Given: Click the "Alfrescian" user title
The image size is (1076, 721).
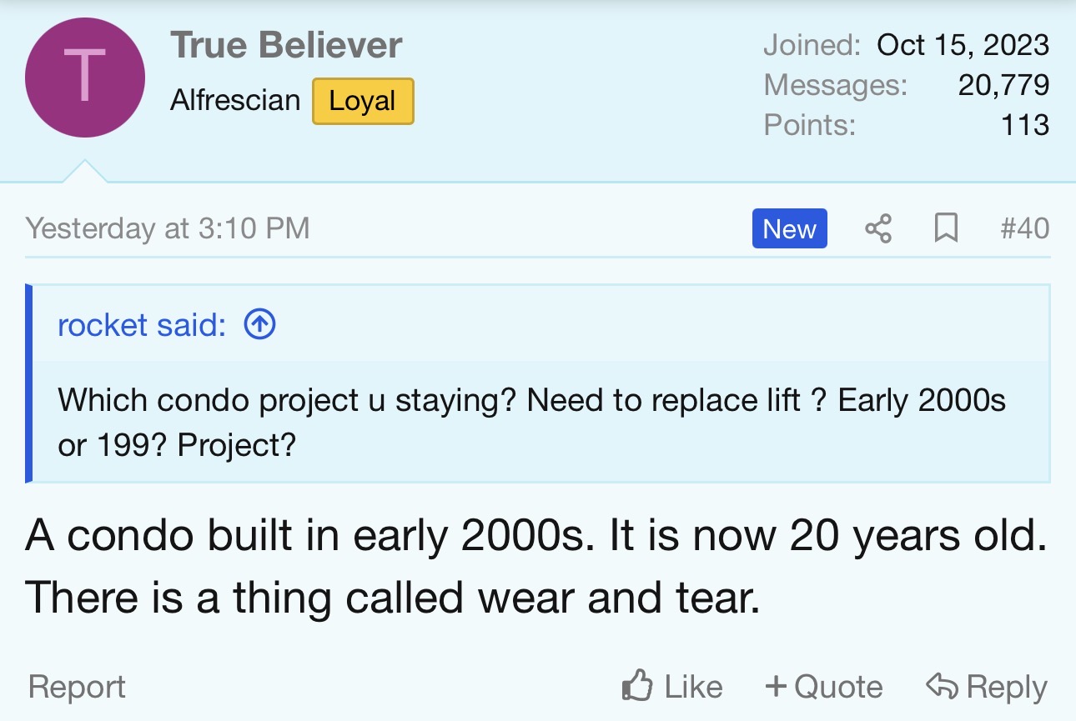Looking at the screenshot, I should [235, 101].
